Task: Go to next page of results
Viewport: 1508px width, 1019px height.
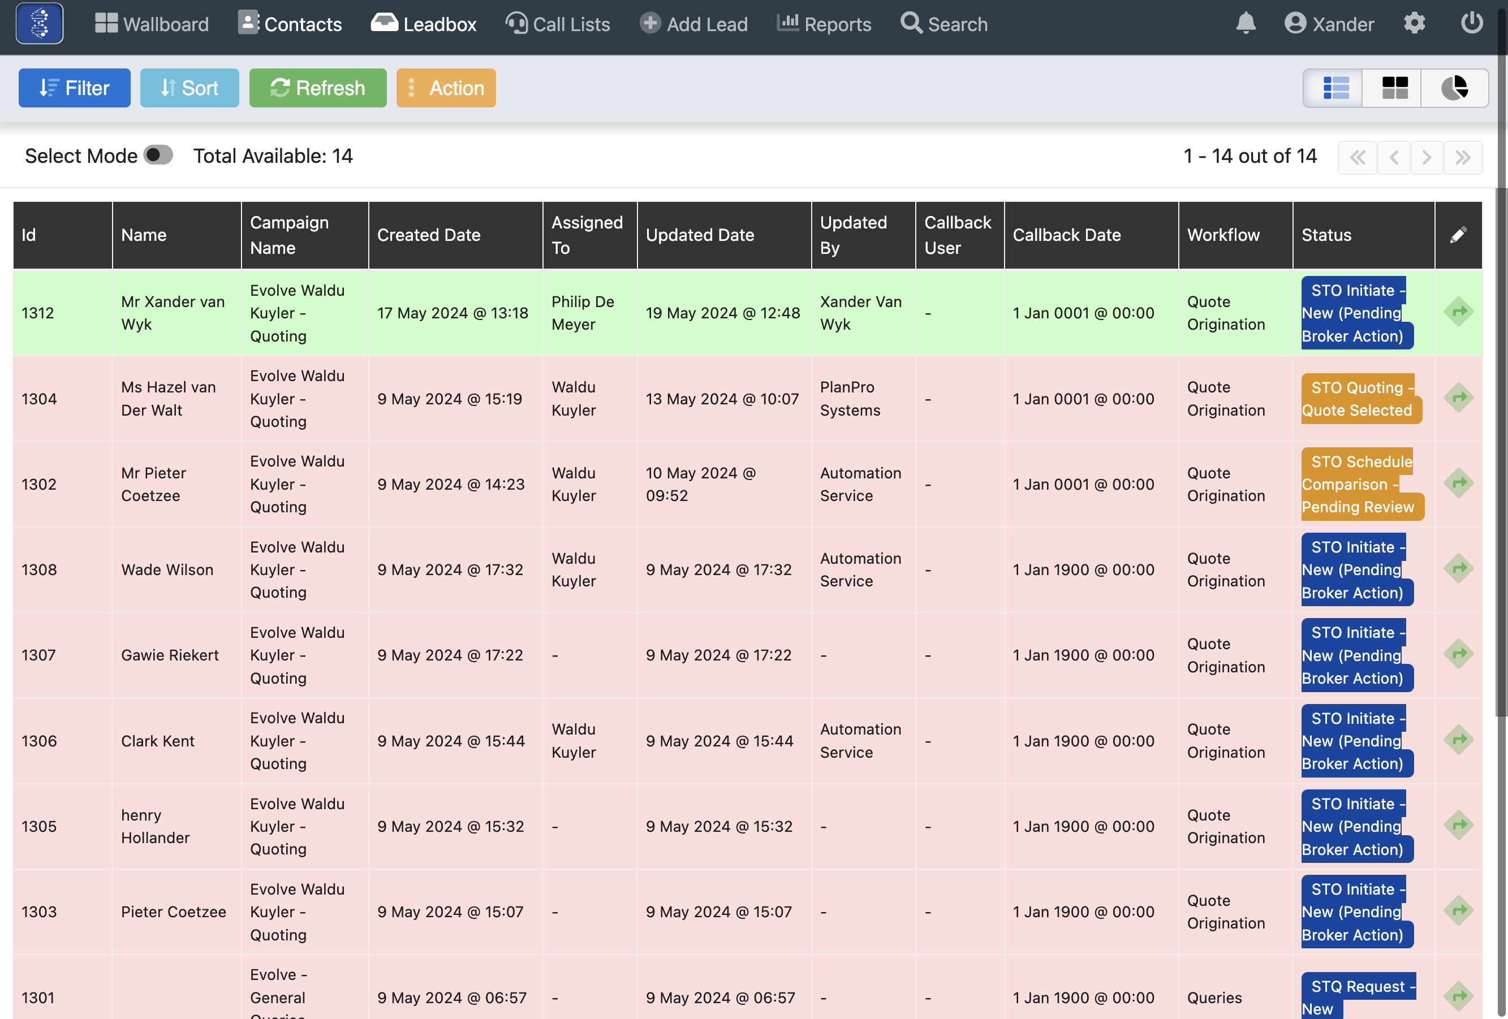Action: [x=1426, y=157]
